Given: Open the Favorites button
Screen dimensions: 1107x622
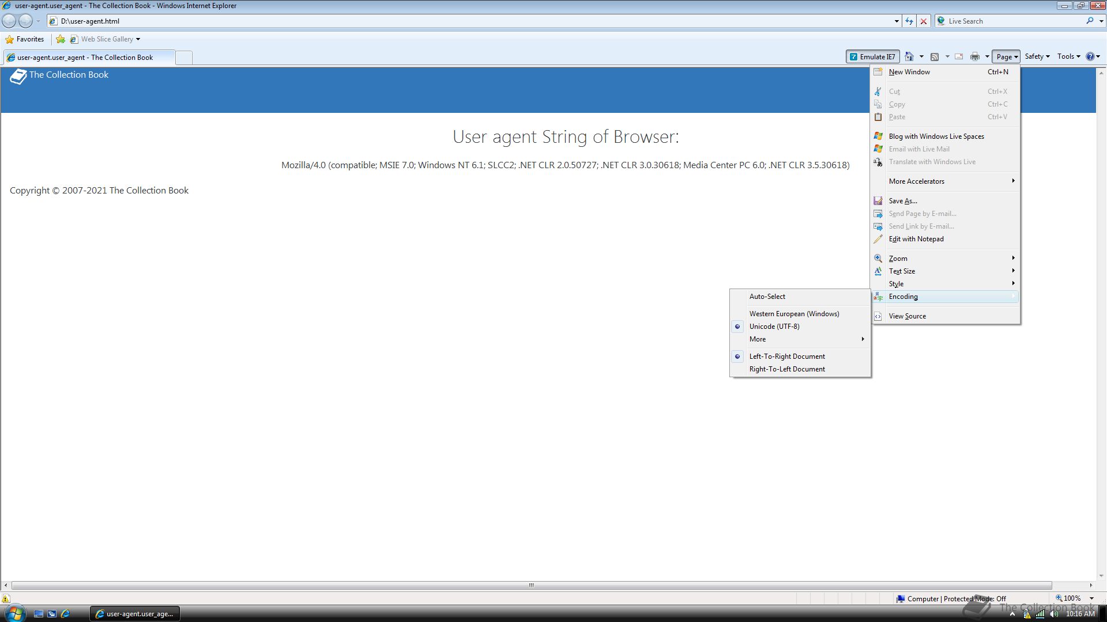Looking at the screenshot, I should point(25,39).
